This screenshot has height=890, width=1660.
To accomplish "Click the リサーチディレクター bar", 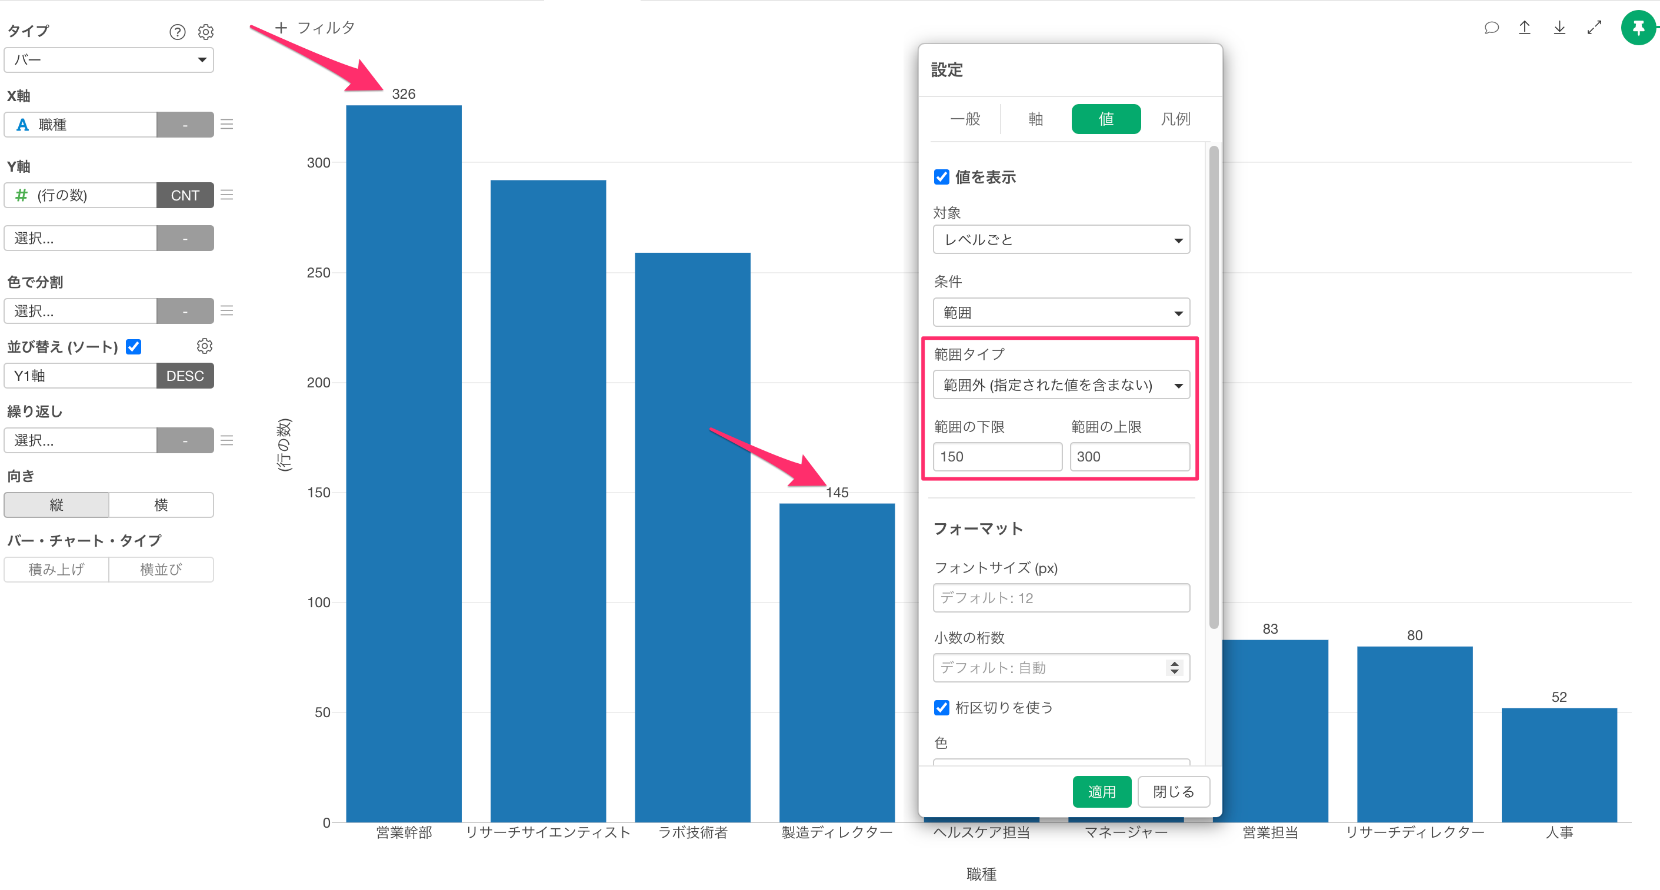I will click(1415, 734).
